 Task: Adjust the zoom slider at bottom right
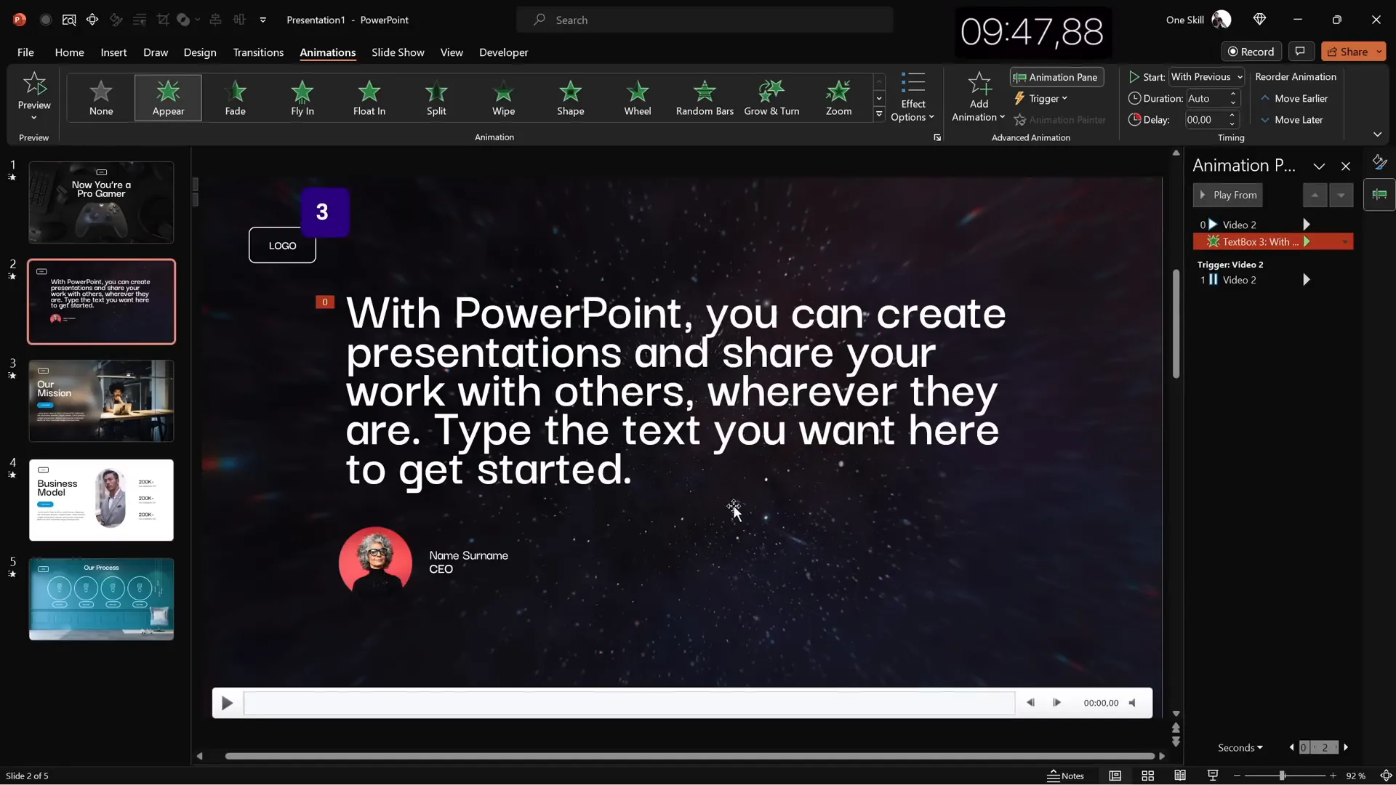1283,776
